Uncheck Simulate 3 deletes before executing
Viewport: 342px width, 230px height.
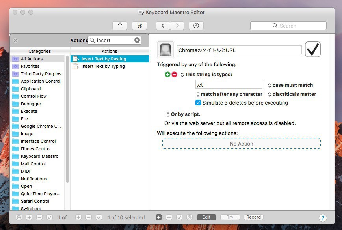click(198, 103)
